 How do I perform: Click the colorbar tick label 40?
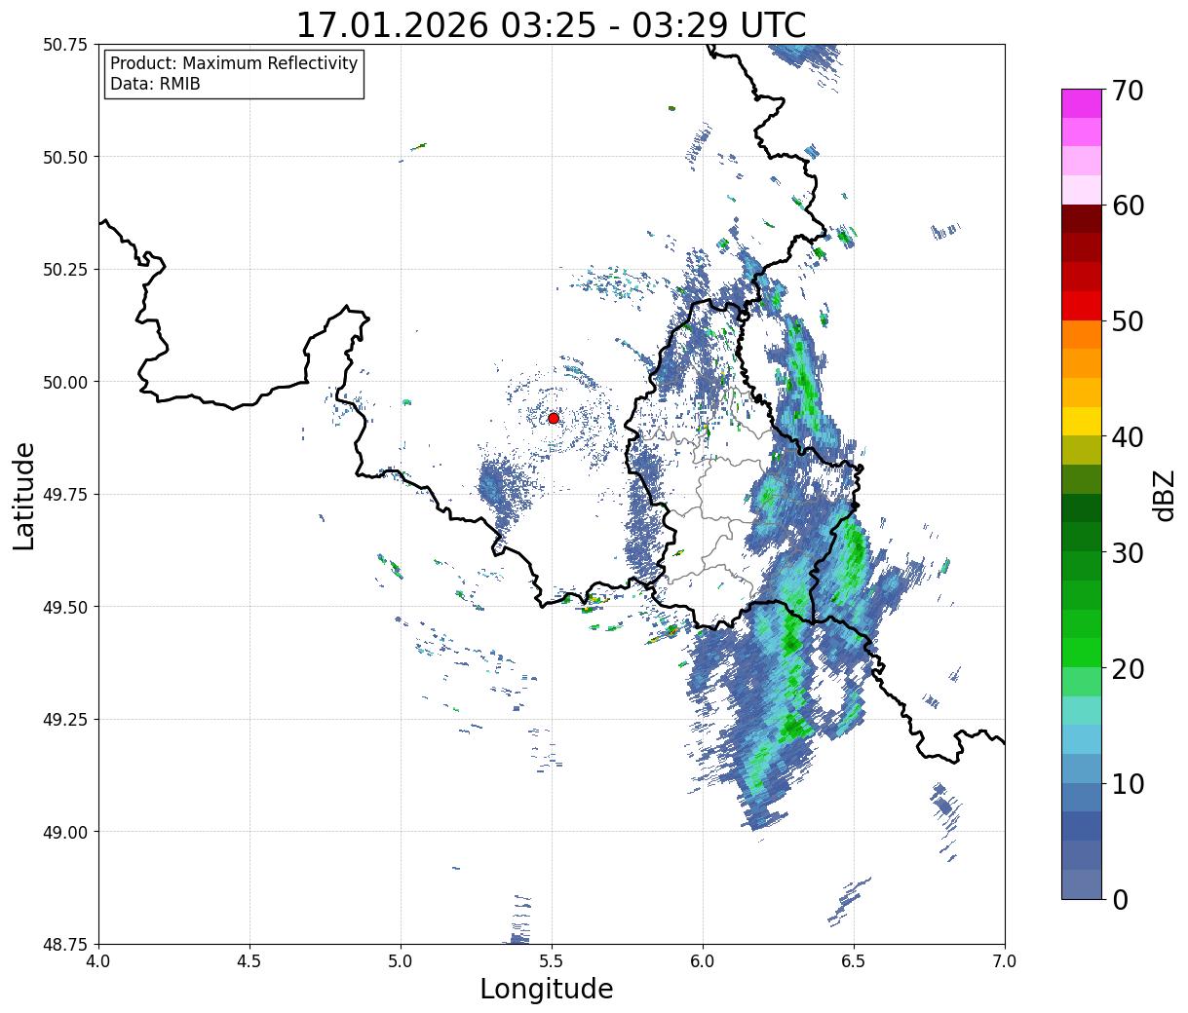coord(1128,436)
